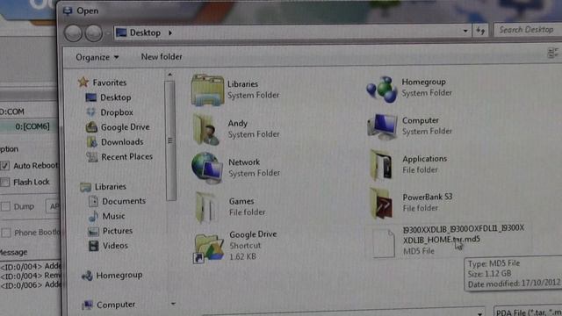Image resolution: width=562 pixels, height=316 pixels.
Task: Select the Favorites header label
Action: pos(109,83)
